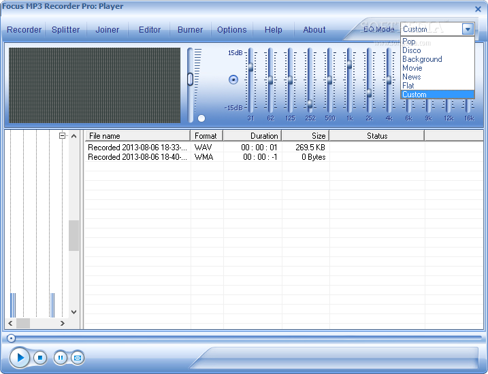Screen dimensions: 488x374
Task: Choose Background from the EQ list
Action: pyautogui.click(x=437, y=59)
